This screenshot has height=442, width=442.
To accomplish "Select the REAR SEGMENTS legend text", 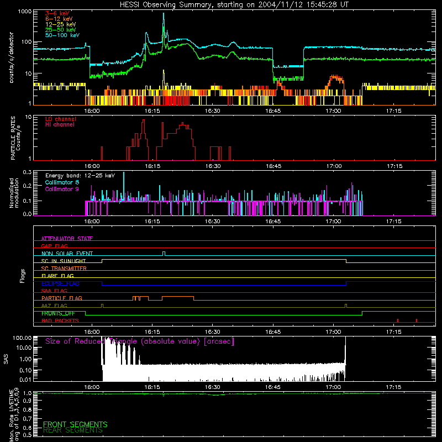I will tap(73, 430).
